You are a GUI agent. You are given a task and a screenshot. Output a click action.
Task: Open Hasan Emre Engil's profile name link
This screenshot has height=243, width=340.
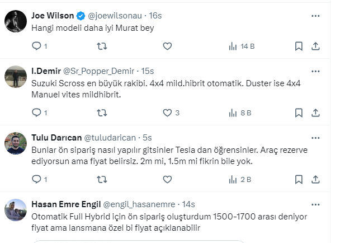point(67,204)
